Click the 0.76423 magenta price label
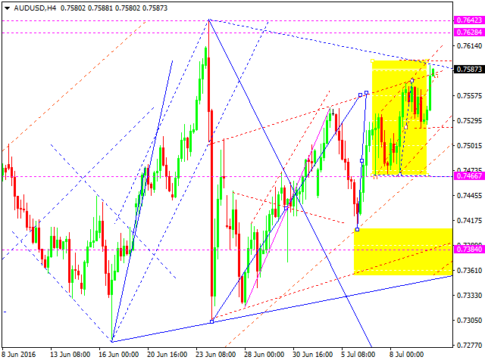 [x=469, y=20]
